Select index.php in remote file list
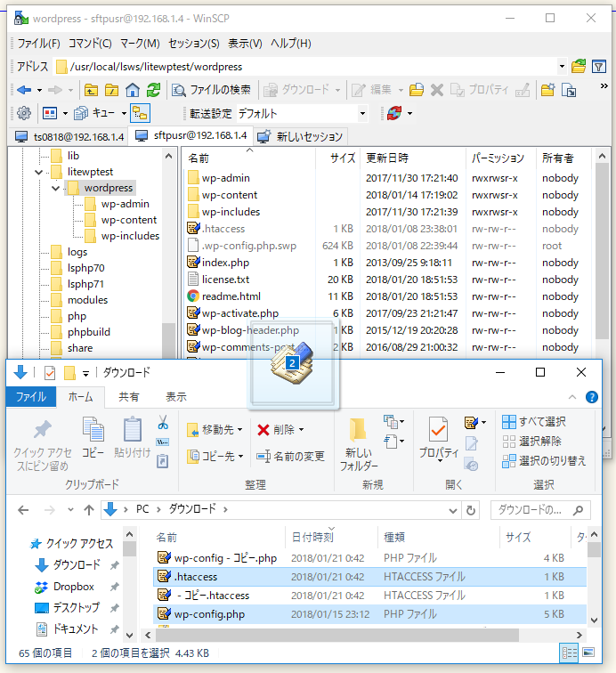The width and height of the screenshot is (616, 673). pos(225,263)
